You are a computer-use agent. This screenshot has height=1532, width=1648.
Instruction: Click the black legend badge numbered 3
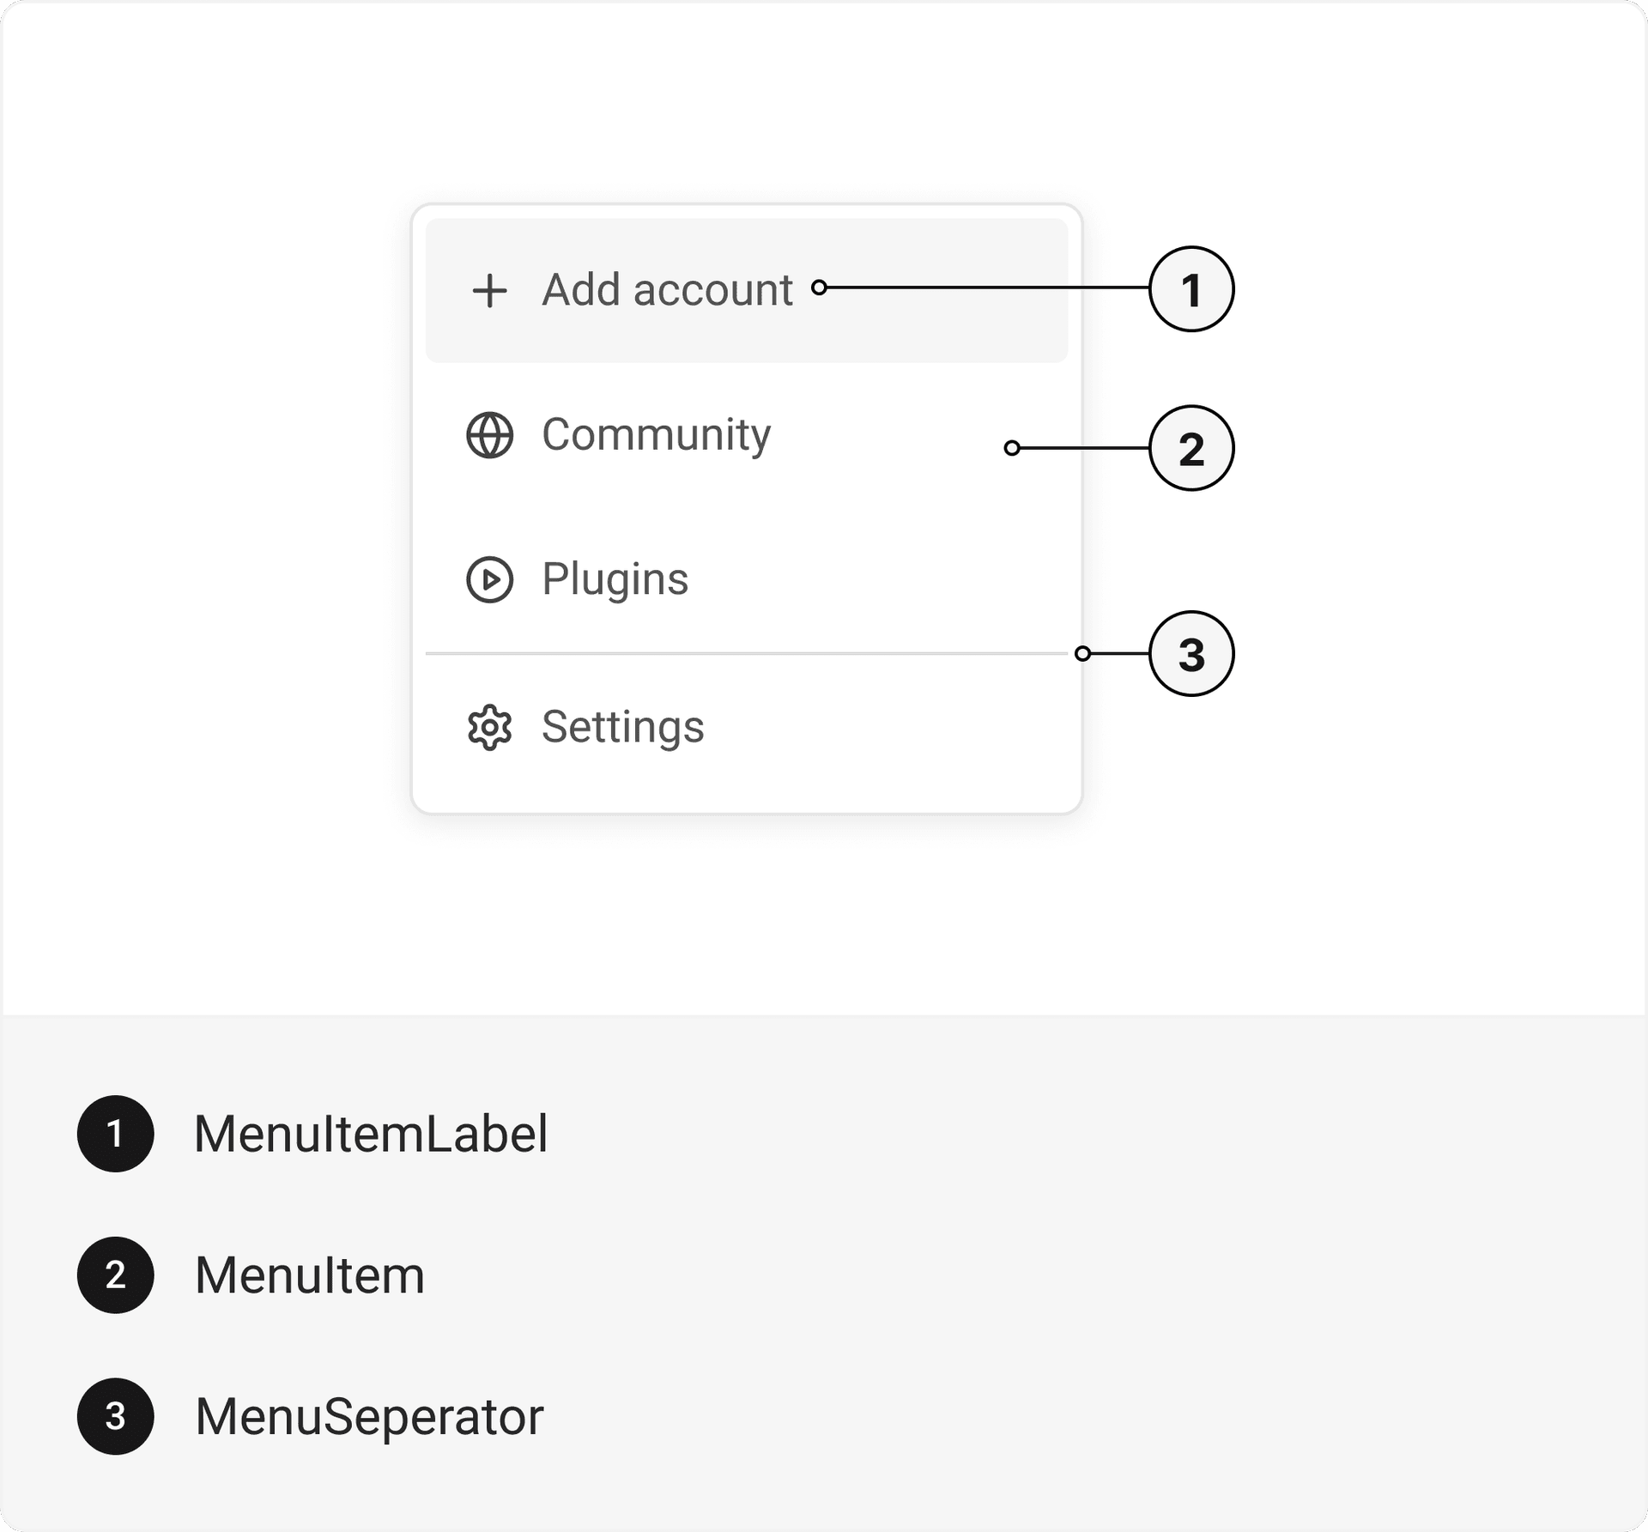pos(116,1416)
